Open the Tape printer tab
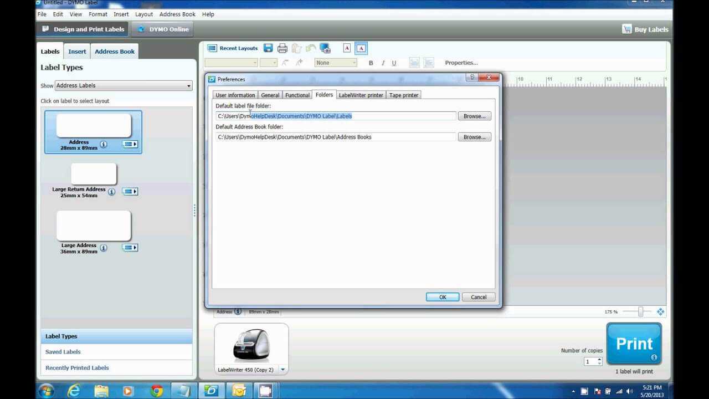This screenshot has width=709, height=399. (x=404, y=95)
